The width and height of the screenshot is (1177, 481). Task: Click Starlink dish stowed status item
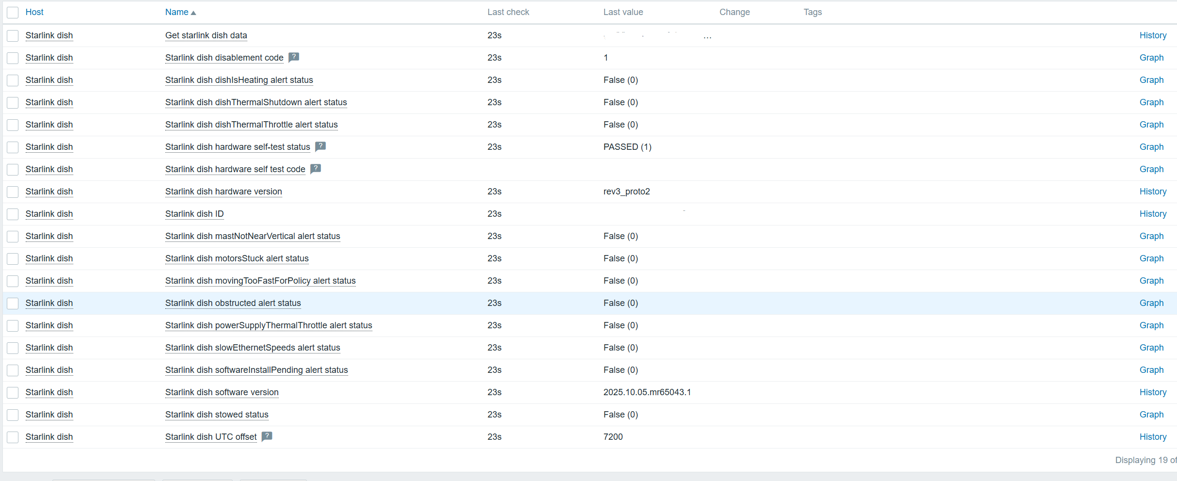tap(217, 415)
